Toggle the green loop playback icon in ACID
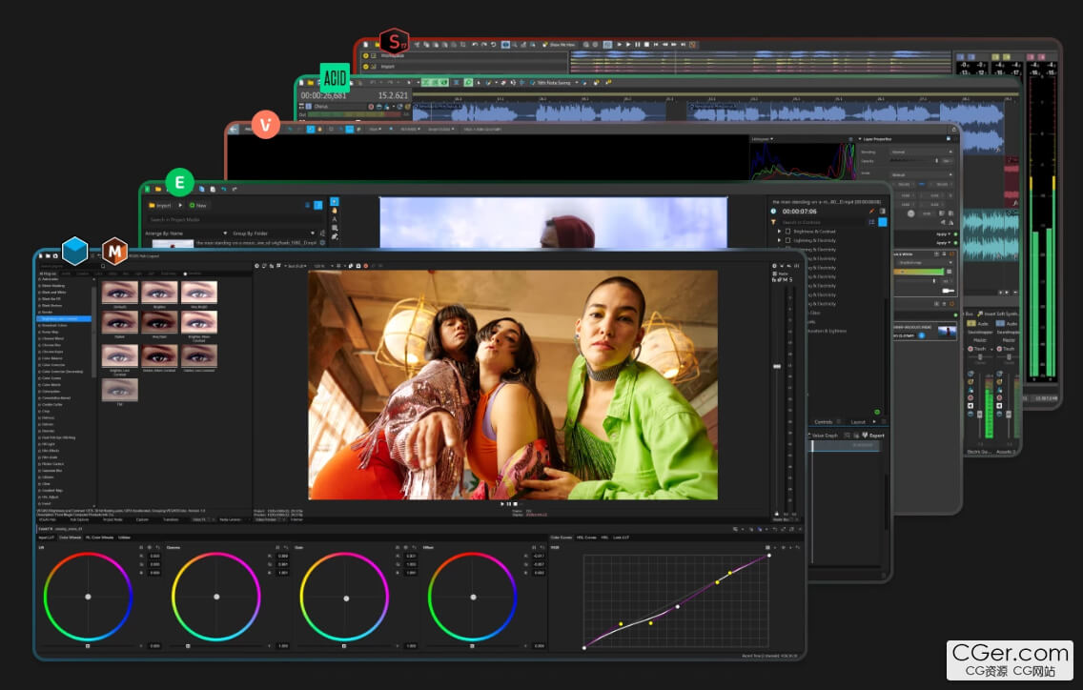Viewport: 1083px width, 690px height. 468,83
